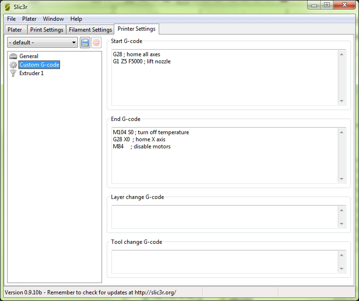Click the Version 0.9.10b status bar text
This screenshot has height=301, width=359.
[90, 292]
